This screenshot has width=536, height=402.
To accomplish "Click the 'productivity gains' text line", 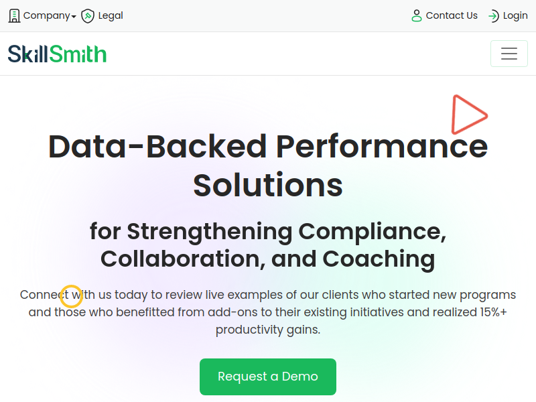I will 268,330.
